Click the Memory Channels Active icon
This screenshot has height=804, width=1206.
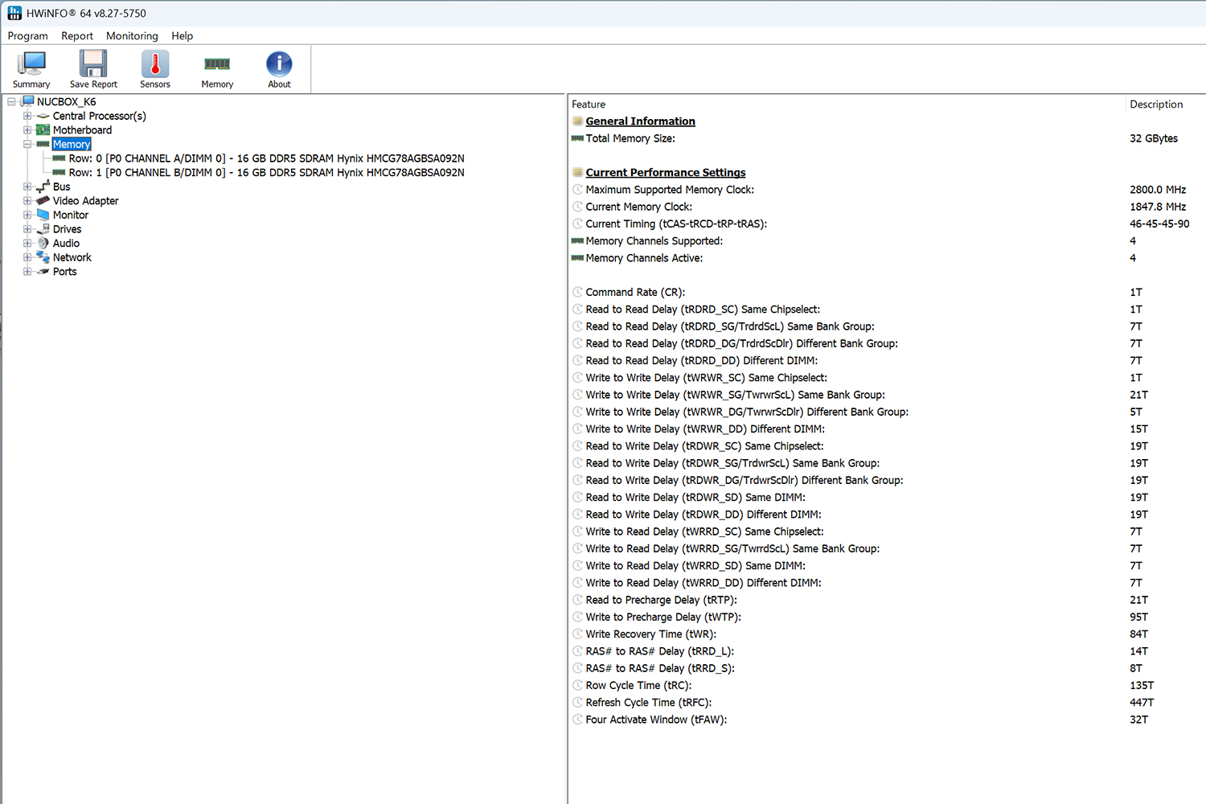(577, 258)
